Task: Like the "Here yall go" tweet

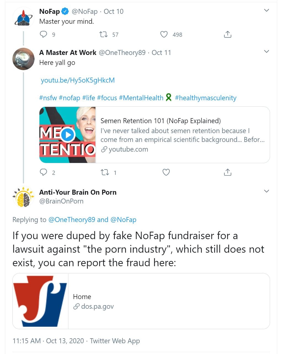Action: [166, 172]
